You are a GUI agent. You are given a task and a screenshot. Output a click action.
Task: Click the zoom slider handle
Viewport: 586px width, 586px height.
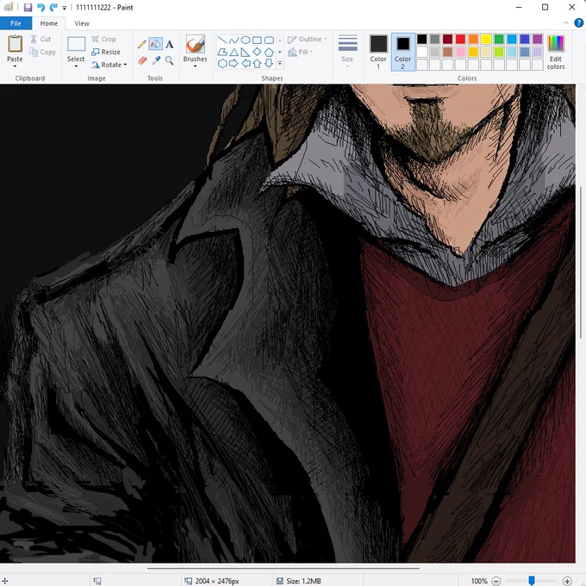532,580
